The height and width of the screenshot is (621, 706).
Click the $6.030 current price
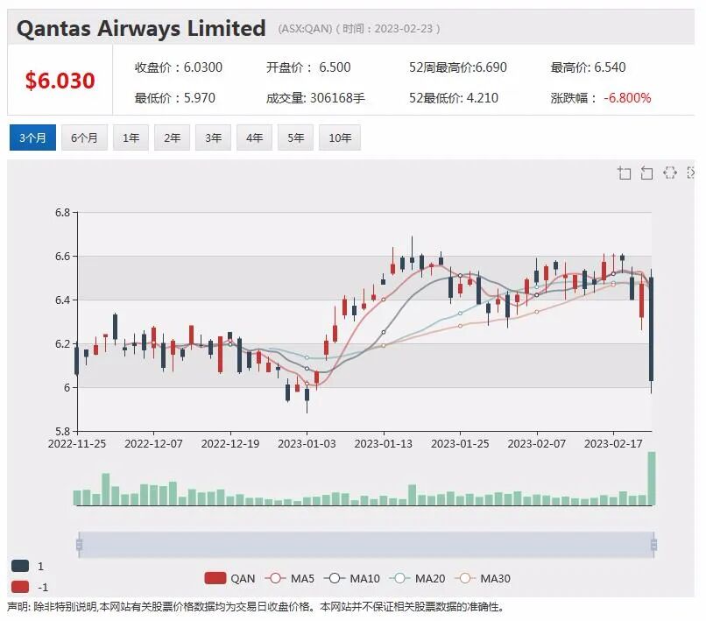[x=60, y=81]
